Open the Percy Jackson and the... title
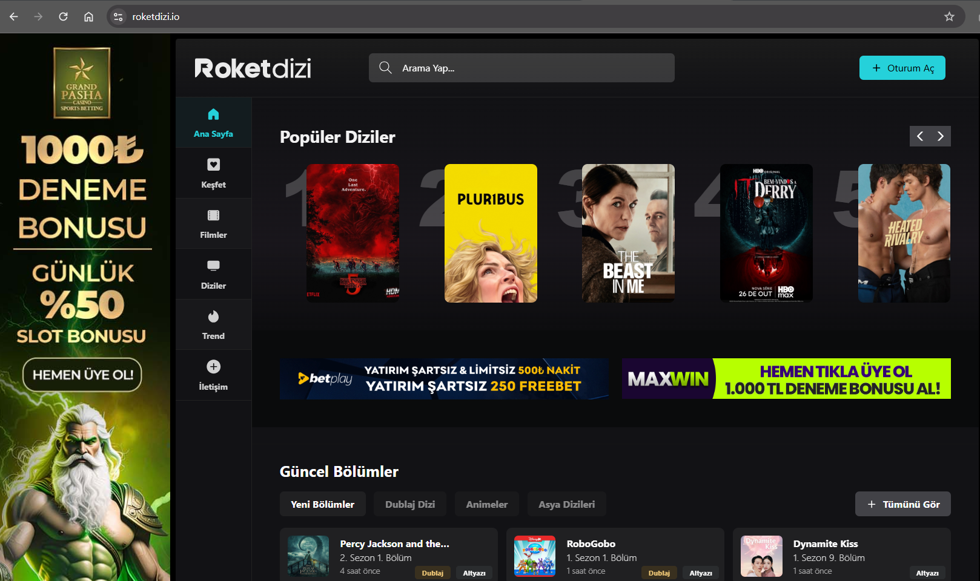 pos(395,543)
